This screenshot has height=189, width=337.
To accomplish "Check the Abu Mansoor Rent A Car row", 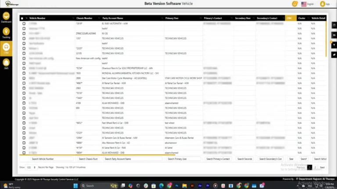I will (x=24, y=143).
